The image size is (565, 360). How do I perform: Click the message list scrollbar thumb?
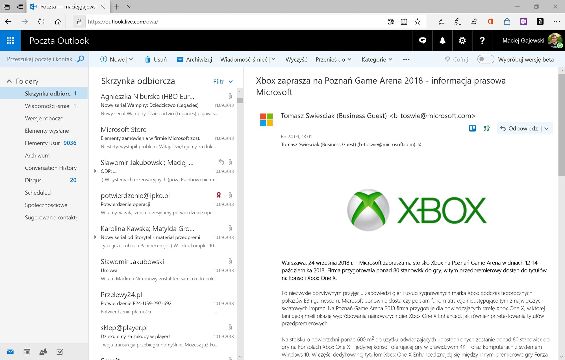[x=240, y=101]
